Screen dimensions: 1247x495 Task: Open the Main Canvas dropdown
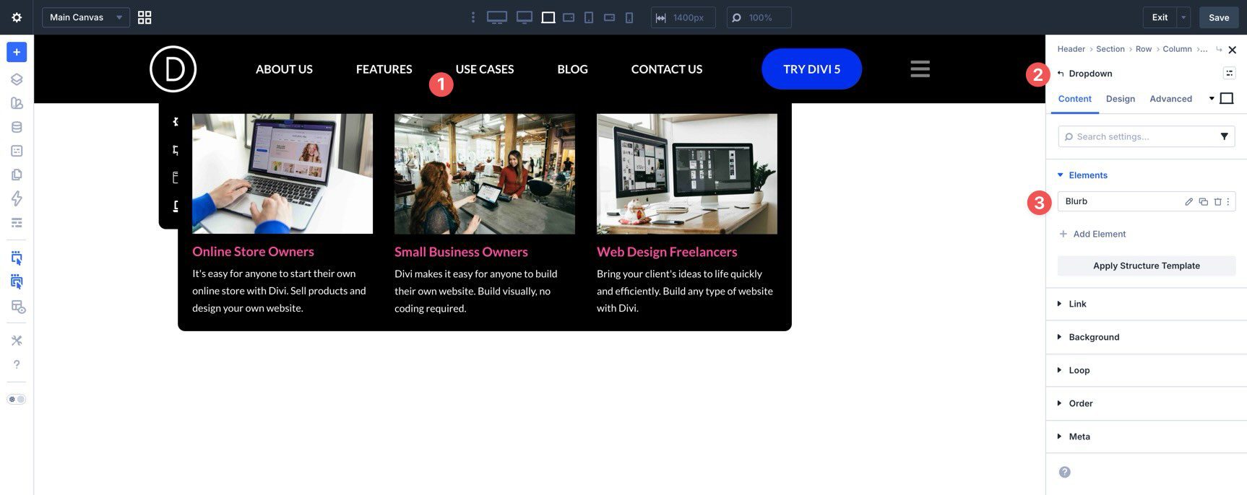click(86, 17)
